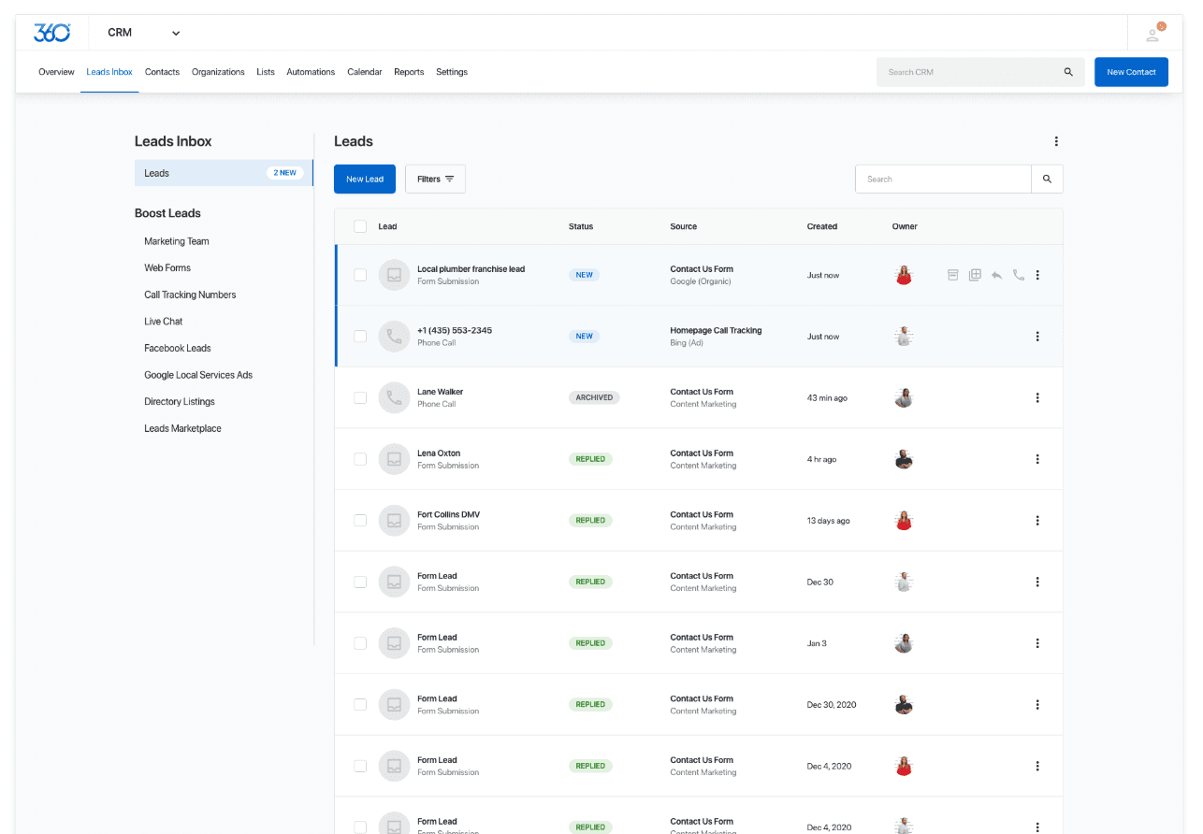This screenshot has height=834, width=1203.
Task: Archive the Local plumber franchise lead
Action: [952, 275]
